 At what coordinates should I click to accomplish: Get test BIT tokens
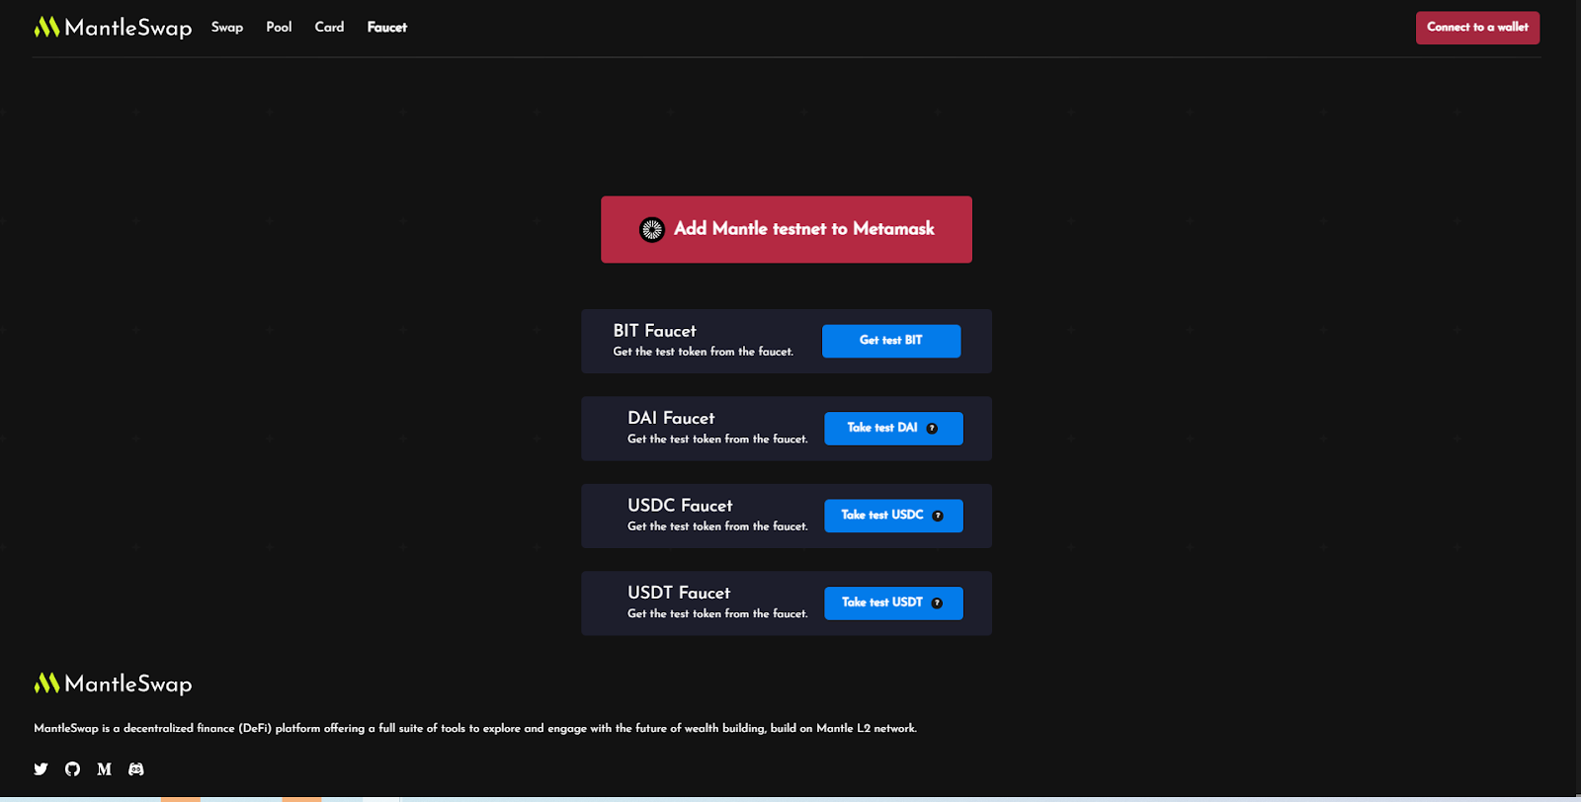[891, 341]
